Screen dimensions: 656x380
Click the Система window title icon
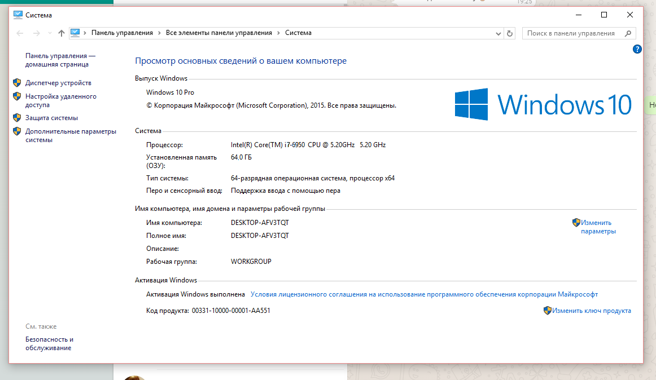tap(18, 15)
